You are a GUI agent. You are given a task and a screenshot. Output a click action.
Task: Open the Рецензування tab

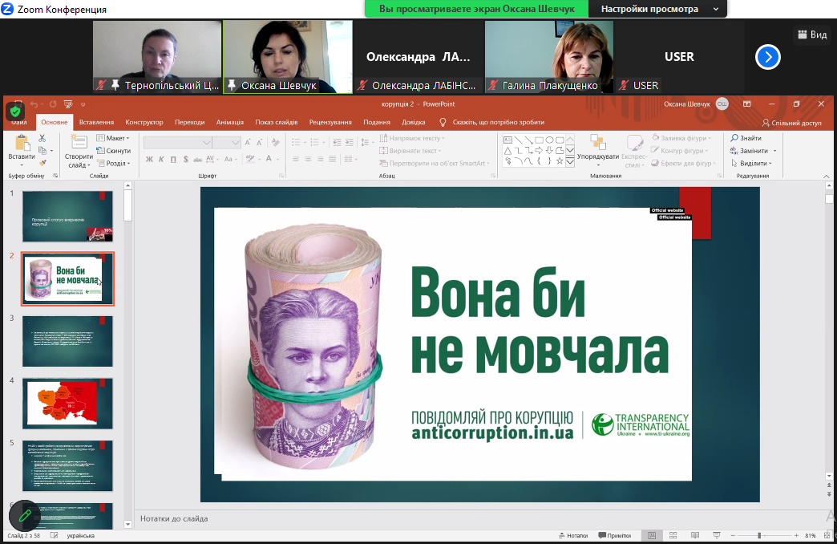(330, 123)
